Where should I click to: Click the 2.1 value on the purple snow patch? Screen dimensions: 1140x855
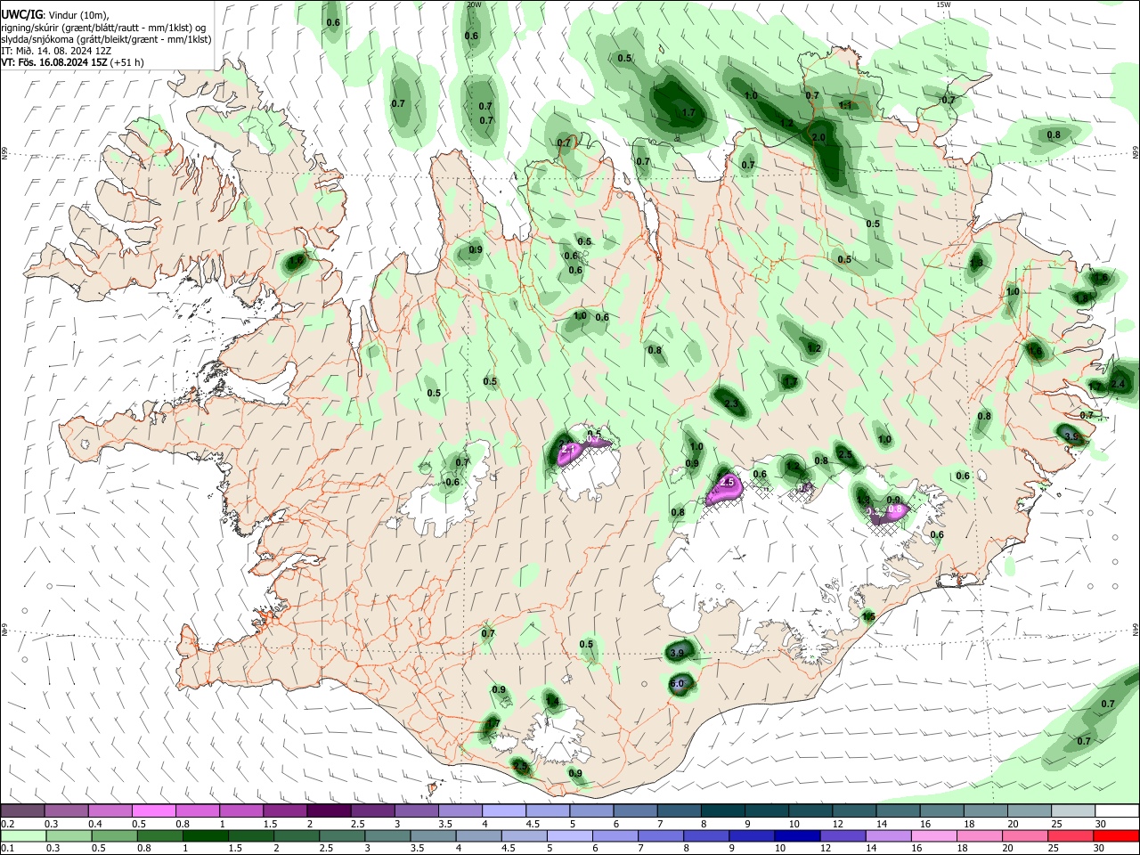coord(570,449)
